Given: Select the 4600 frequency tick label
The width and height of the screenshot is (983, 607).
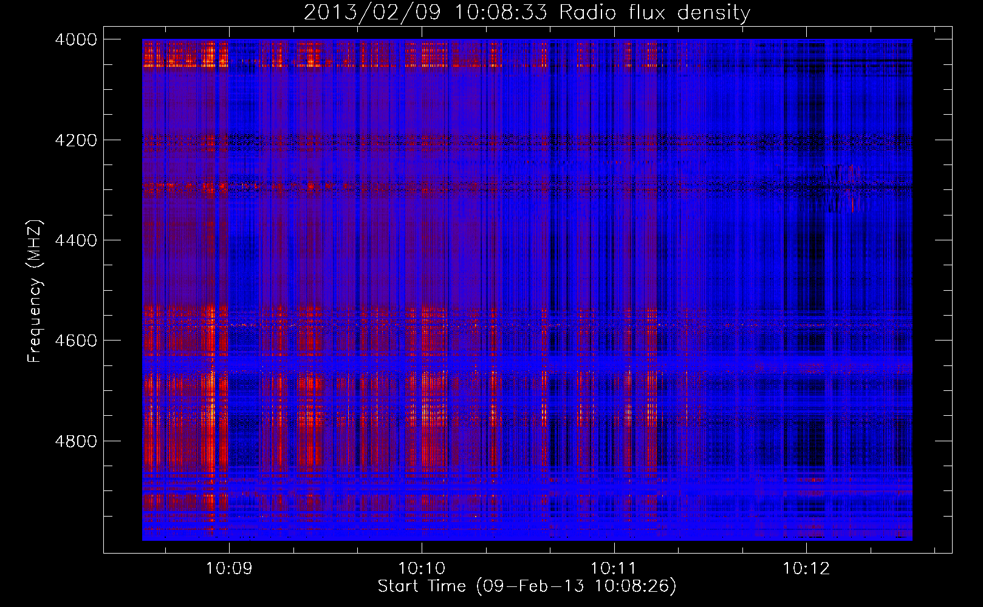Looking at the screenshot, I should [76, 341].
